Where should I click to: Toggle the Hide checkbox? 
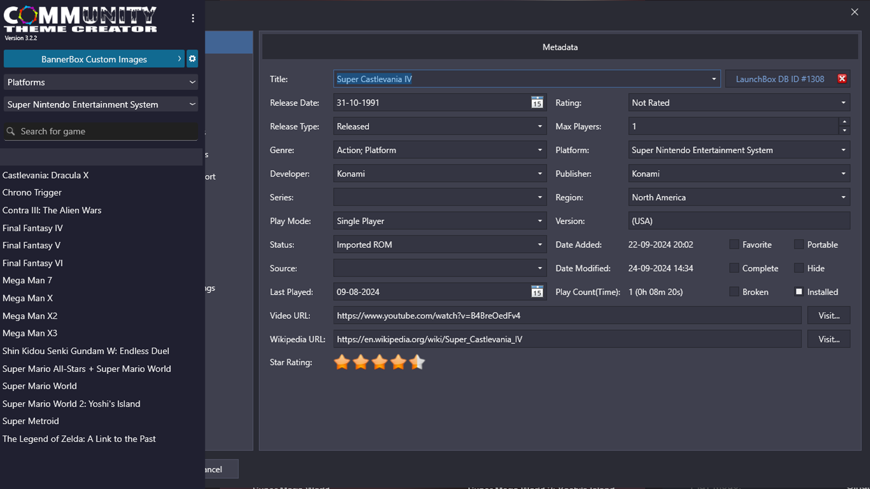[x=799, y=268]
